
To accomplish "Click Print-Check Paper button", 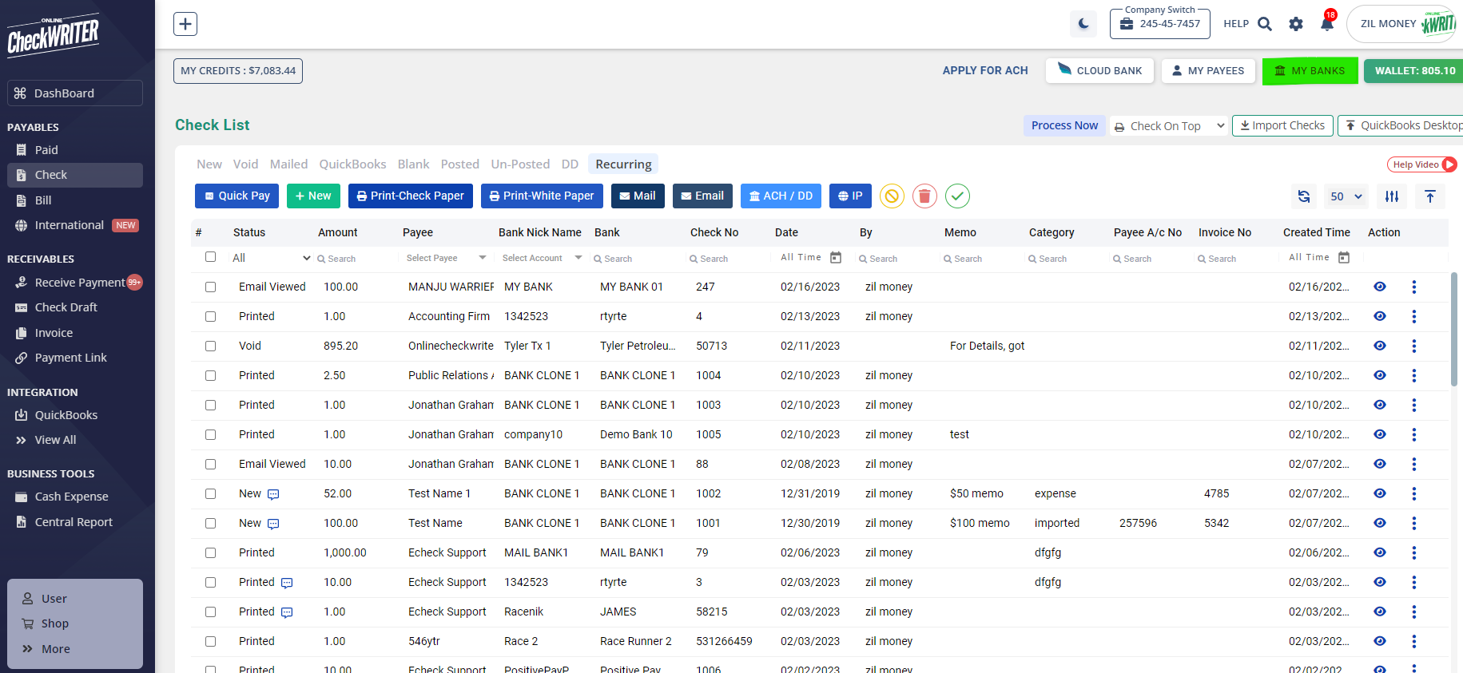I will point(411,196).
